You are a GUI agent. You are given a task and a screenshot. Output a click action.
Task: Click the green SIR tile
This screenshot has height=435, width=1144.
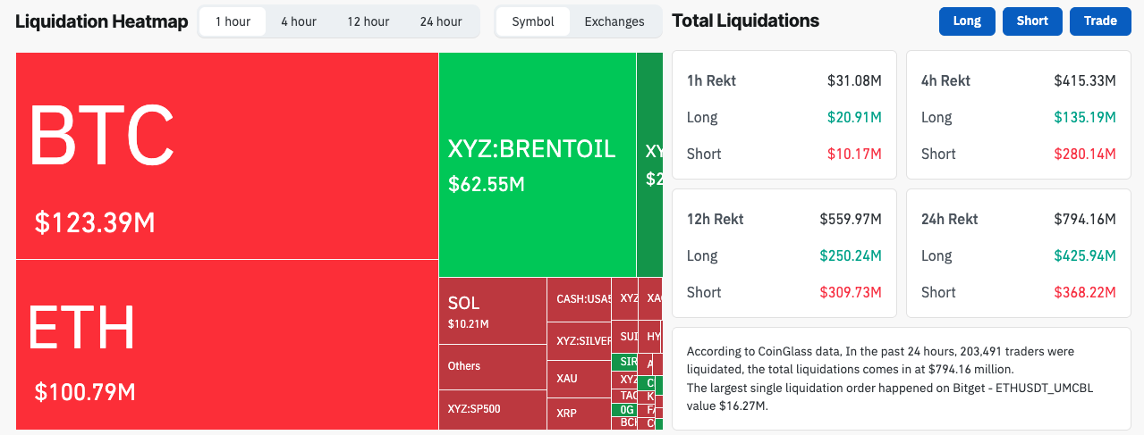click(624, 362)
